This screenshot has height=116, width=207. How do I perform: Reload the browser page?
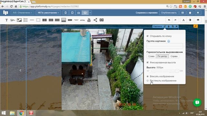(11, 6)
